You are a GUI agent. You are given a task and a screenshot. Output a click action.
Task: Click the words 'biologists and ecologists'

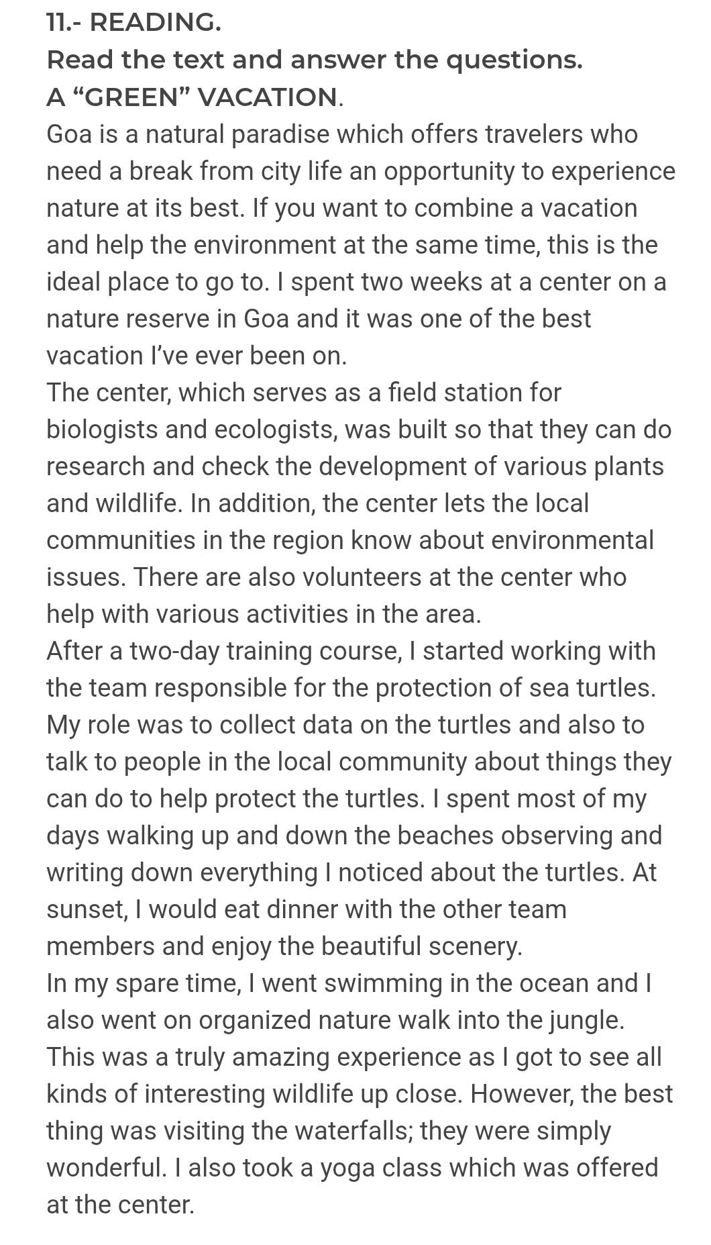pyautogui.click(x=190, y=430)
